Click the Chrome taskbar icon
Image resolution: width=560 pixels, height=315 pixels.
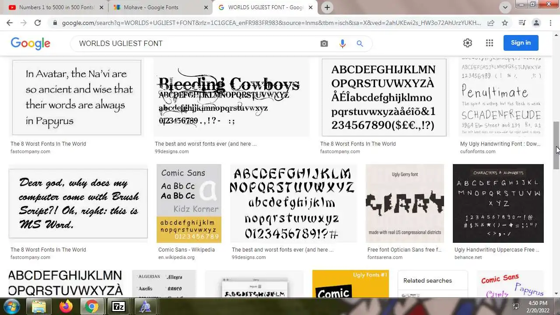pos(92,307)
